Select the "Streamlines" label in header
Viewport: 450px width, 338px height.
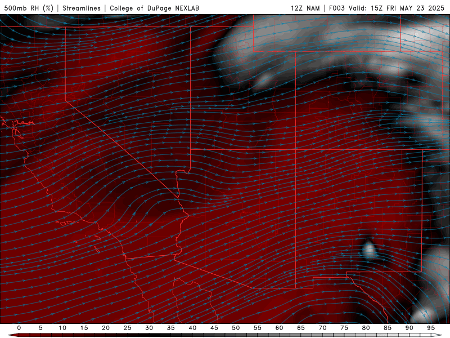[82, 8]
